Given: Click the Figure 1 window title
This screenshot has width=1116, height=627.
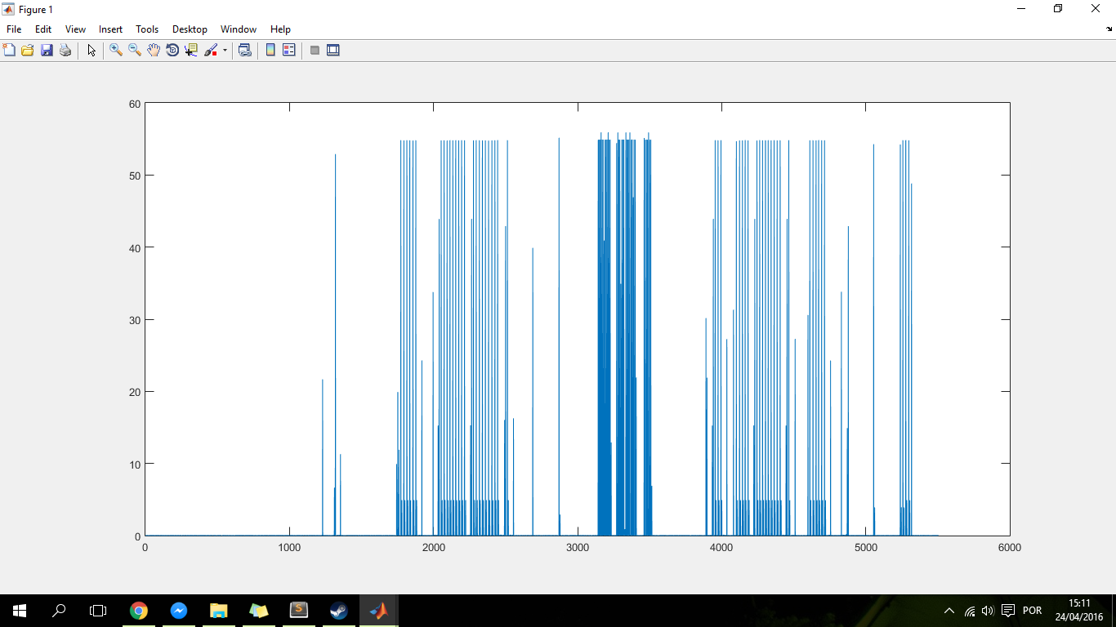Looking at the screenshot, I should click(35, 9).
